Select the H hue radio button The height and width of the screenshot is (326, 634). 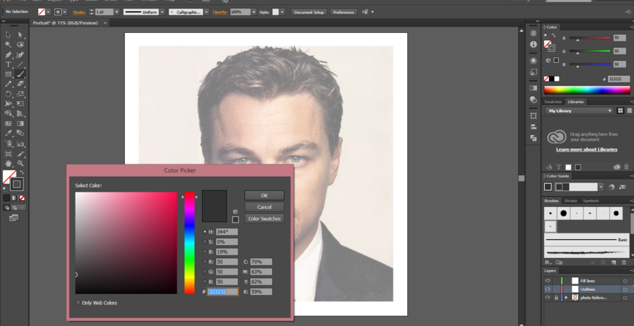pos(205,232)
